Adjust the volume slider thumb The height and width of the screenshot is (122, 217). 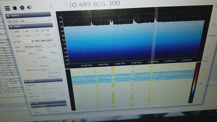click(x=51, y=6)
